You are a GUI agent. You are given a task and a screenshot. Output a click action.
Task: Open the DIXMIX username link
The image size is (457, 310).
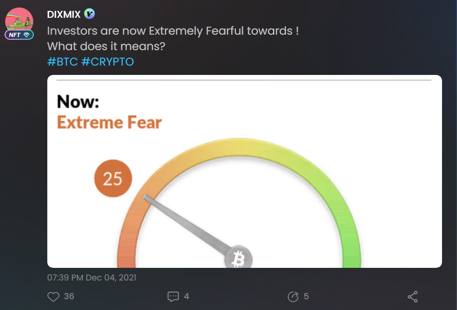pos(64,14)
